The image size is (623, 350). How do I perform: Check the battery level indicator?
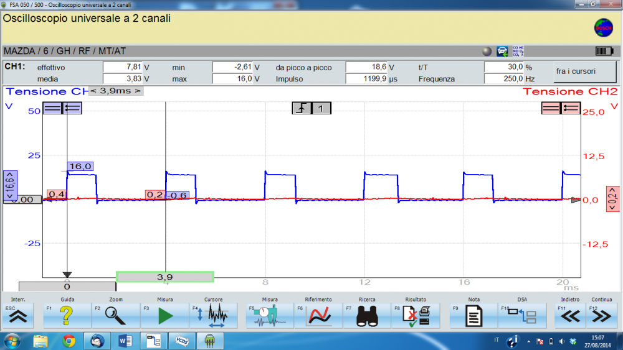(604, 51)
